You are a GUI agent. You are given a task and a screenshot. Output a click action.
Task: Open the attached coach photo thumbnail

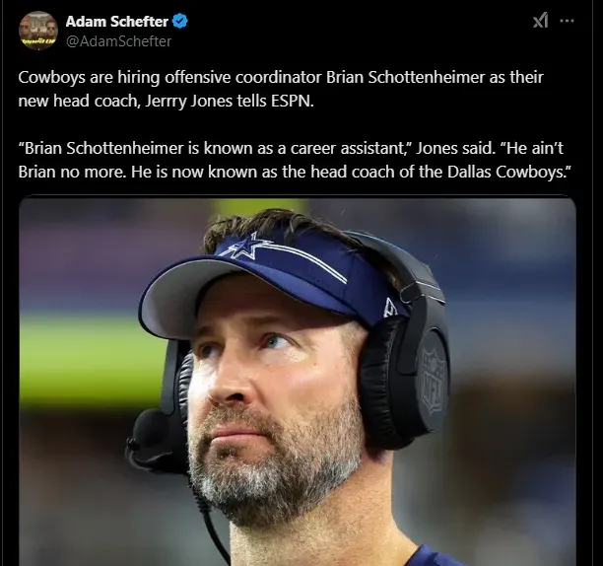(298, 382)
